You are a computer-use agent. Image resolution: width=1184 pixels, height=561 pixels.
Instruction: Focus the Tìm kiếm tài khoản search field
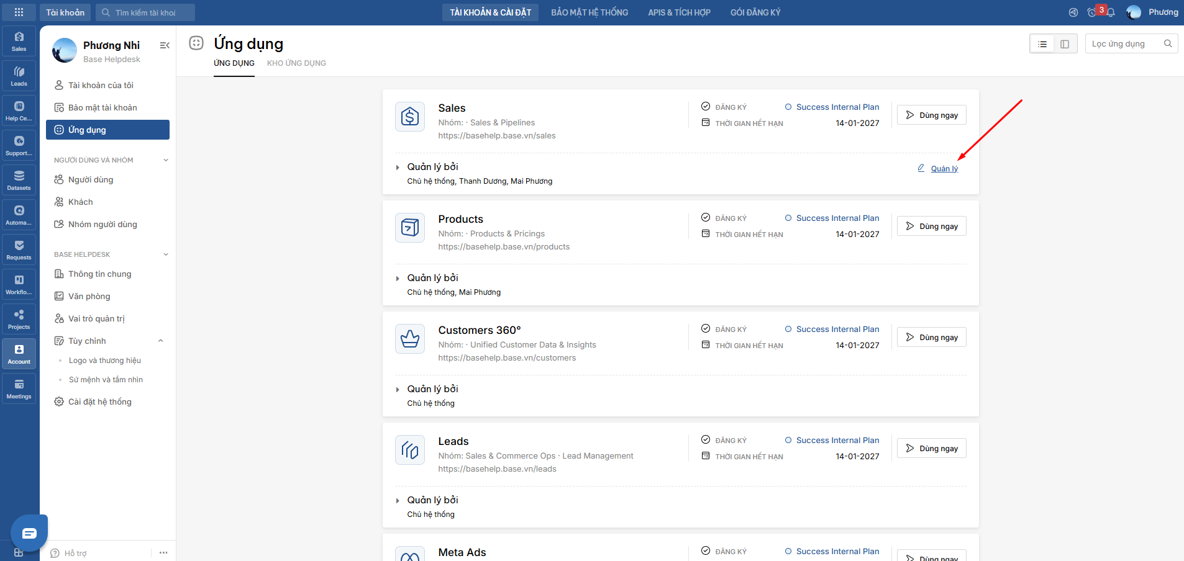[145, 12]
